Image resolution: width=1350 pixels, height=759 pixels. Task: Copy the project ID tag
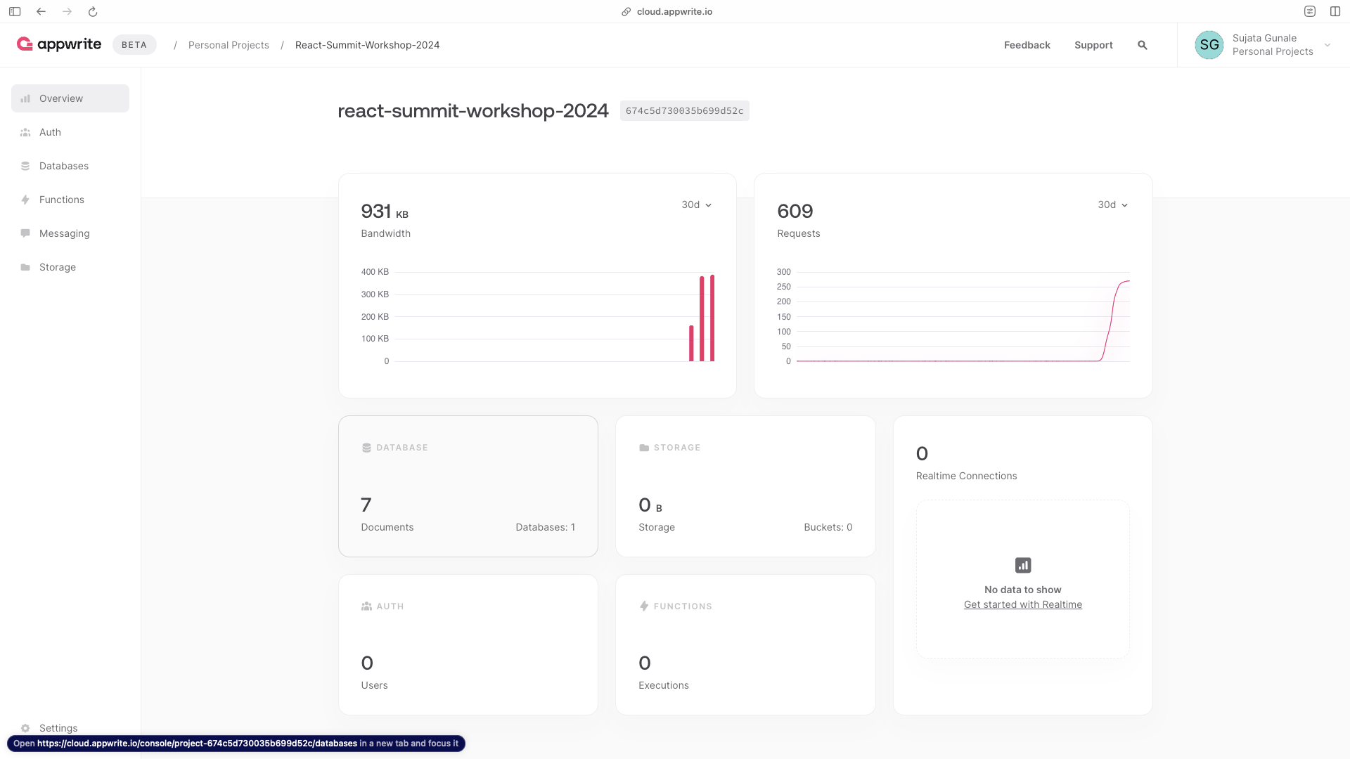(684, 111)
